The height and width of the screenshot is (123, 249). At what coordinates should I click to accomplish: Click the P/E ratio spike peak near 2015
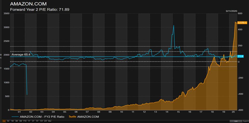click(x=173, y=25)
